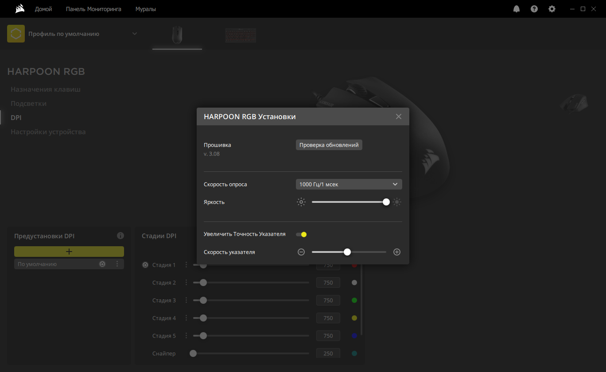The image size is (606, 372).
Task: Click the firmware version text v. 3.08
Action: click(212, 154)
